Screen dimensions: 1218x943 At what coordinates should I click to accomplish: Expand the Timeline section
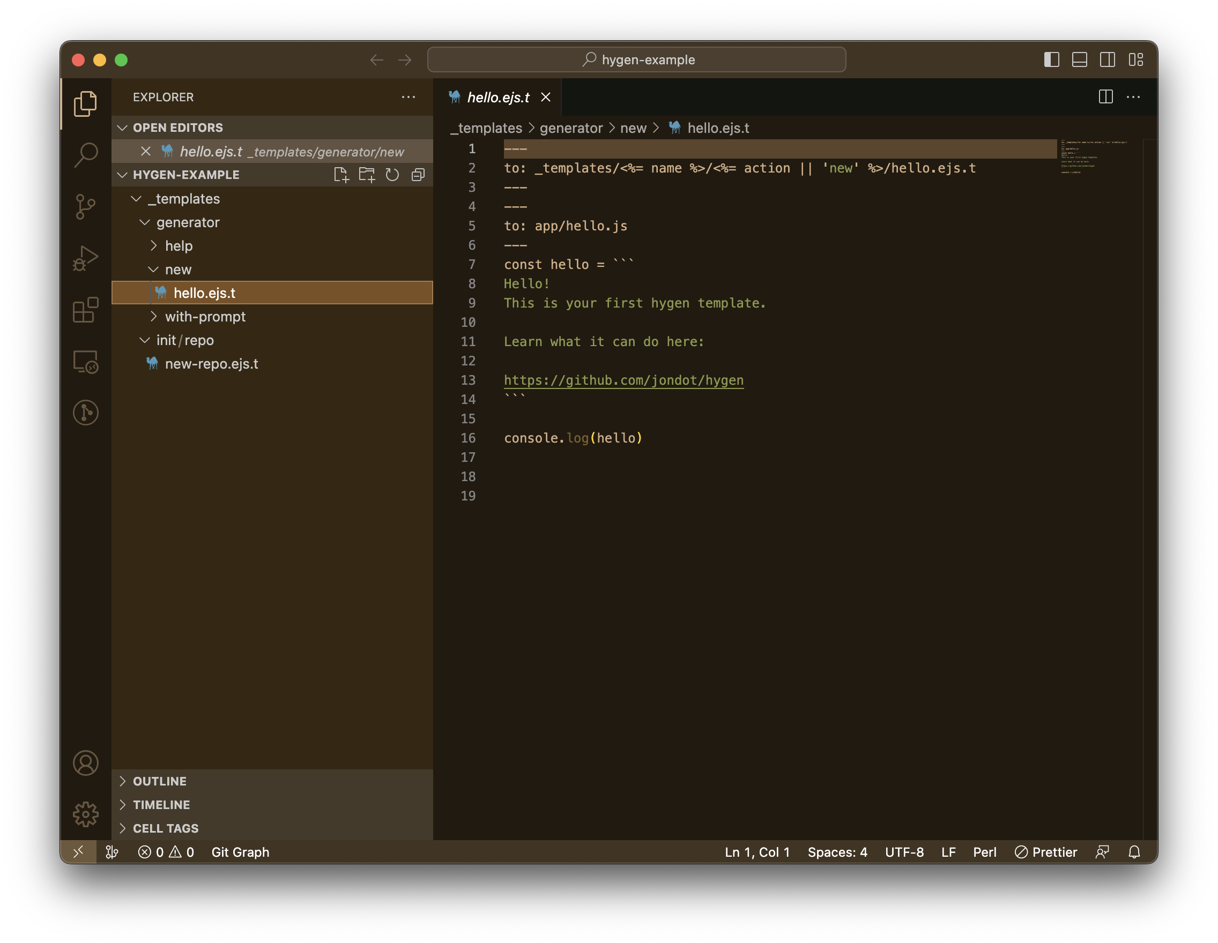coord(272,804)
